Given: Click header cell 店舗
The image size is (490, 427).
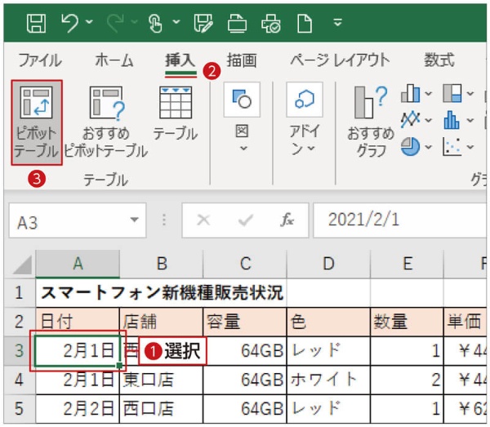Looking at the screenshot, I should click(x=161, y=322).
